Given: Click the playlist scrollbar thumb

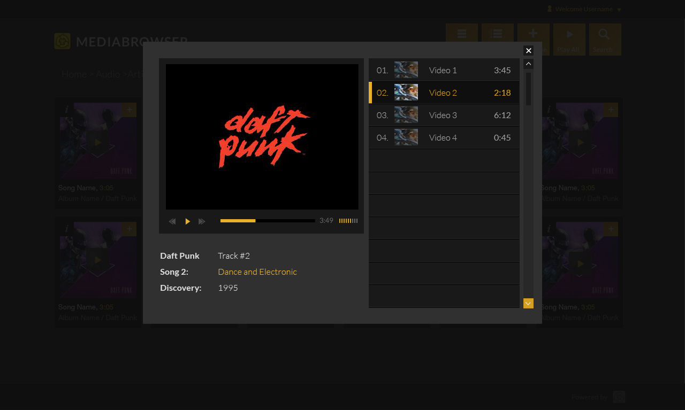Looking at the screenshot, I should [x=528, y=89].
